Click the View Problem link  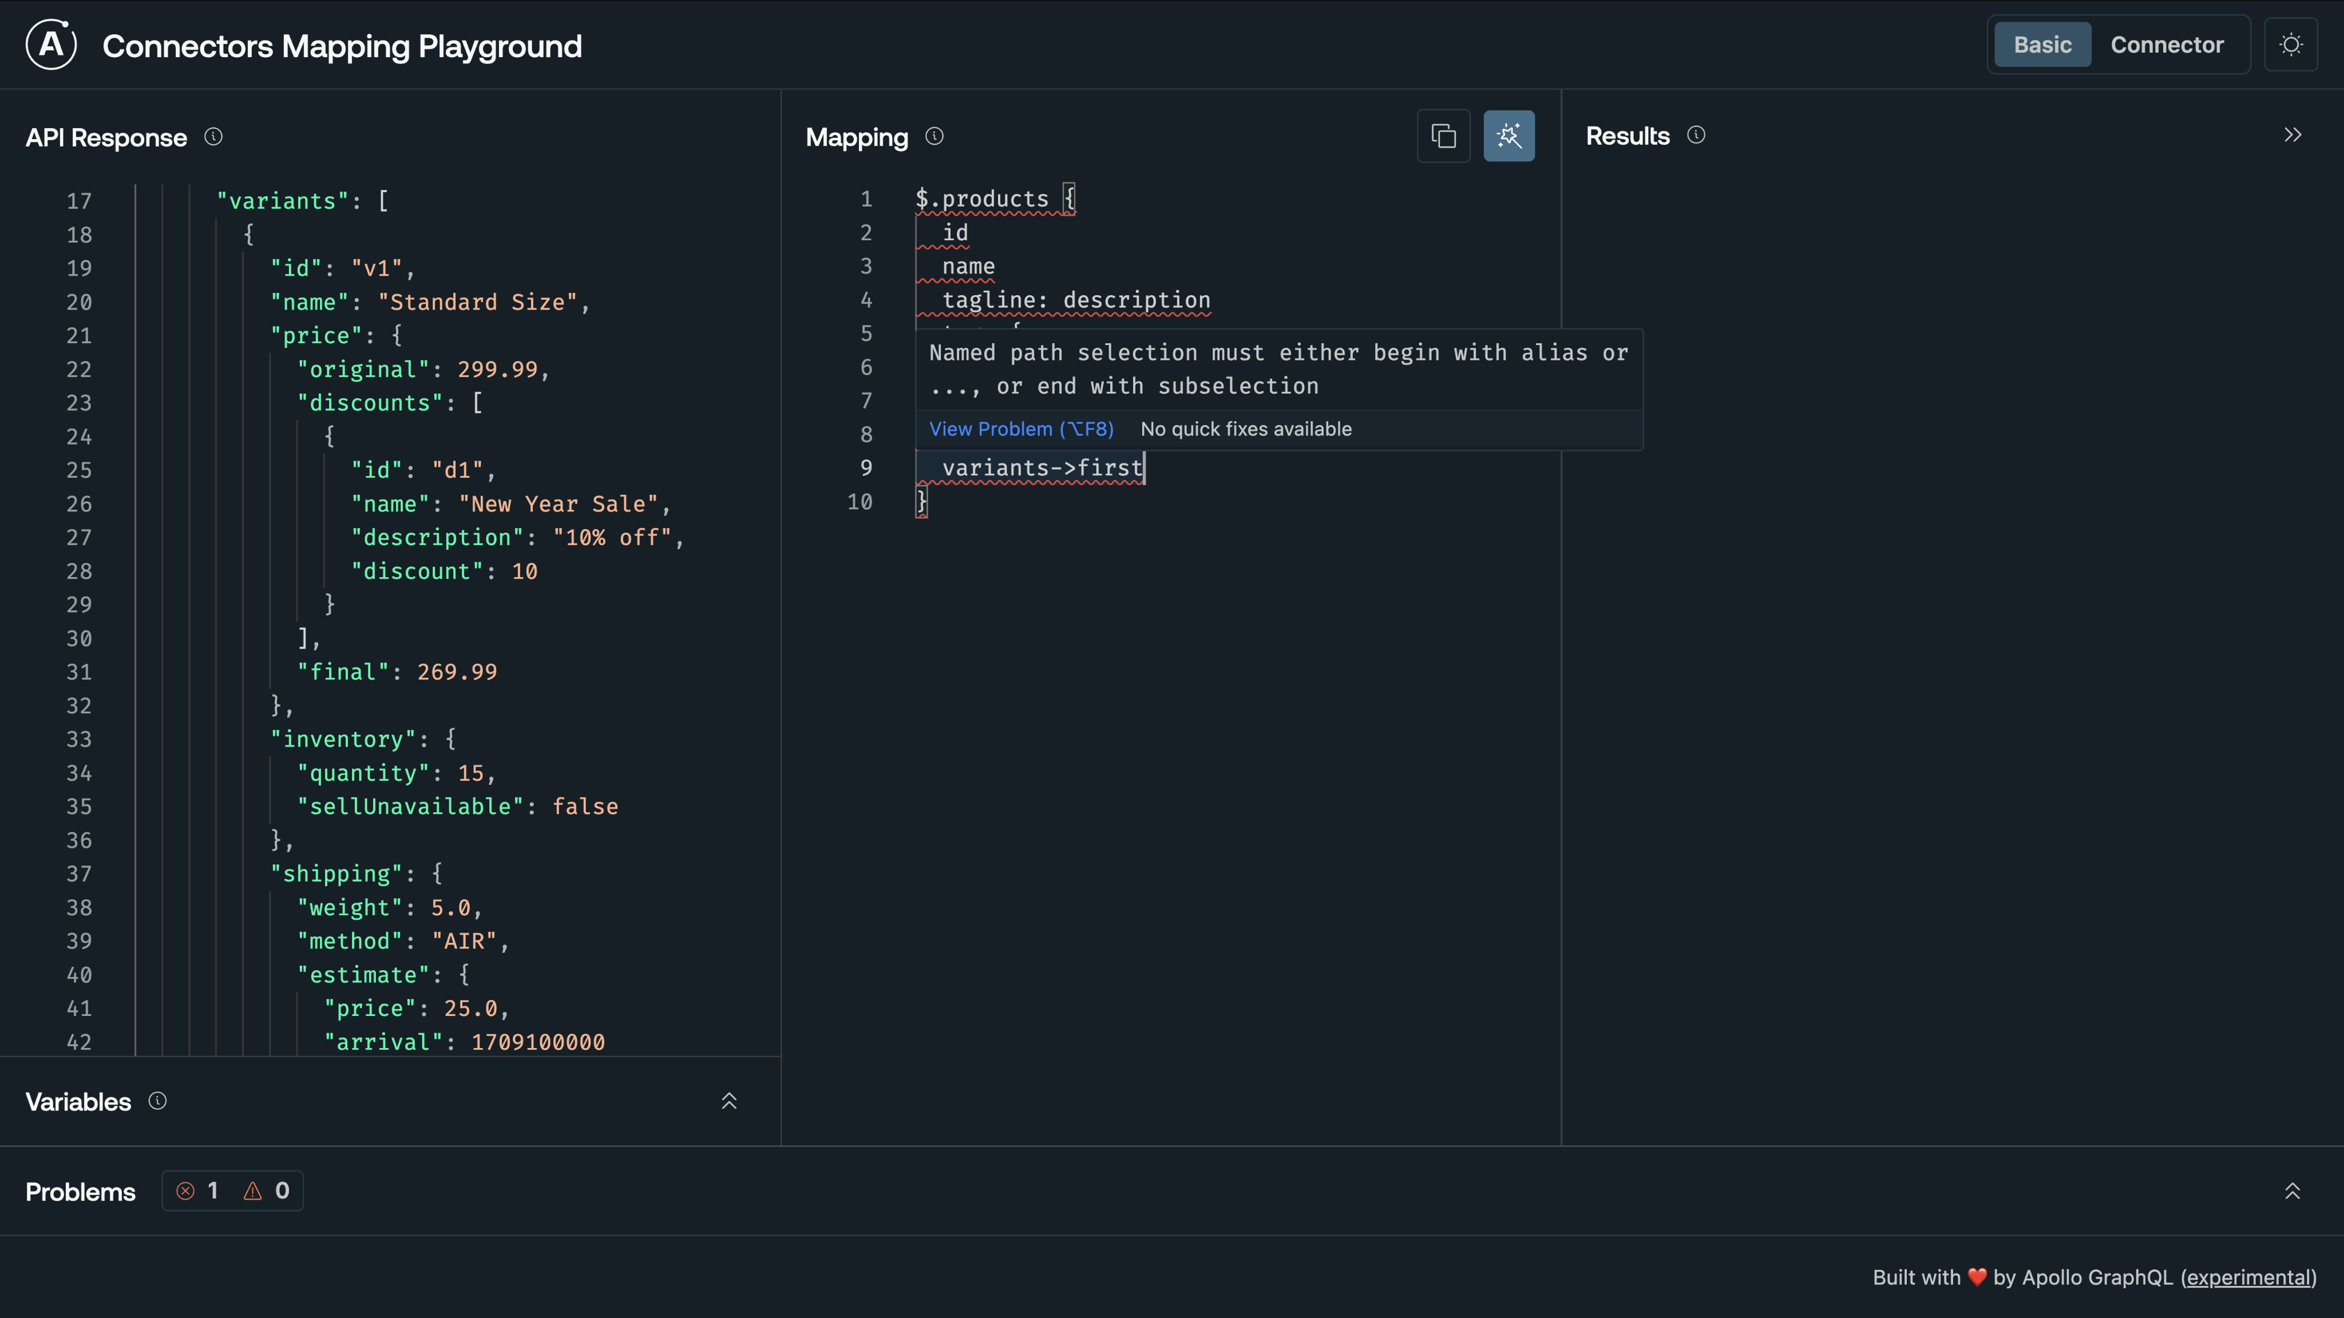(x=1020, y=428)
